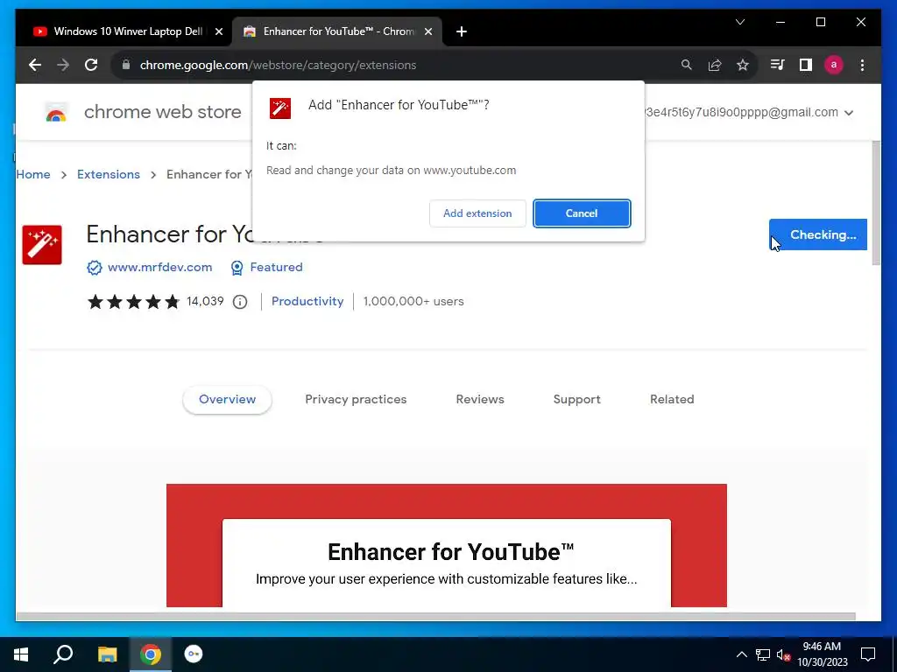Click the muted volume tray icon
Image resolution: width=897 pixels, height=672 pixels.
[x=783, y=654]
